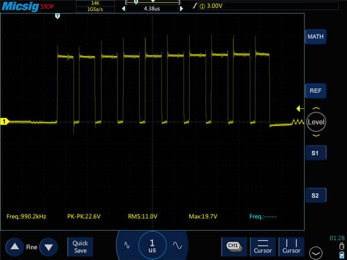
Task: Tap the STOP run state indicator
Action: tap(47, 6)
